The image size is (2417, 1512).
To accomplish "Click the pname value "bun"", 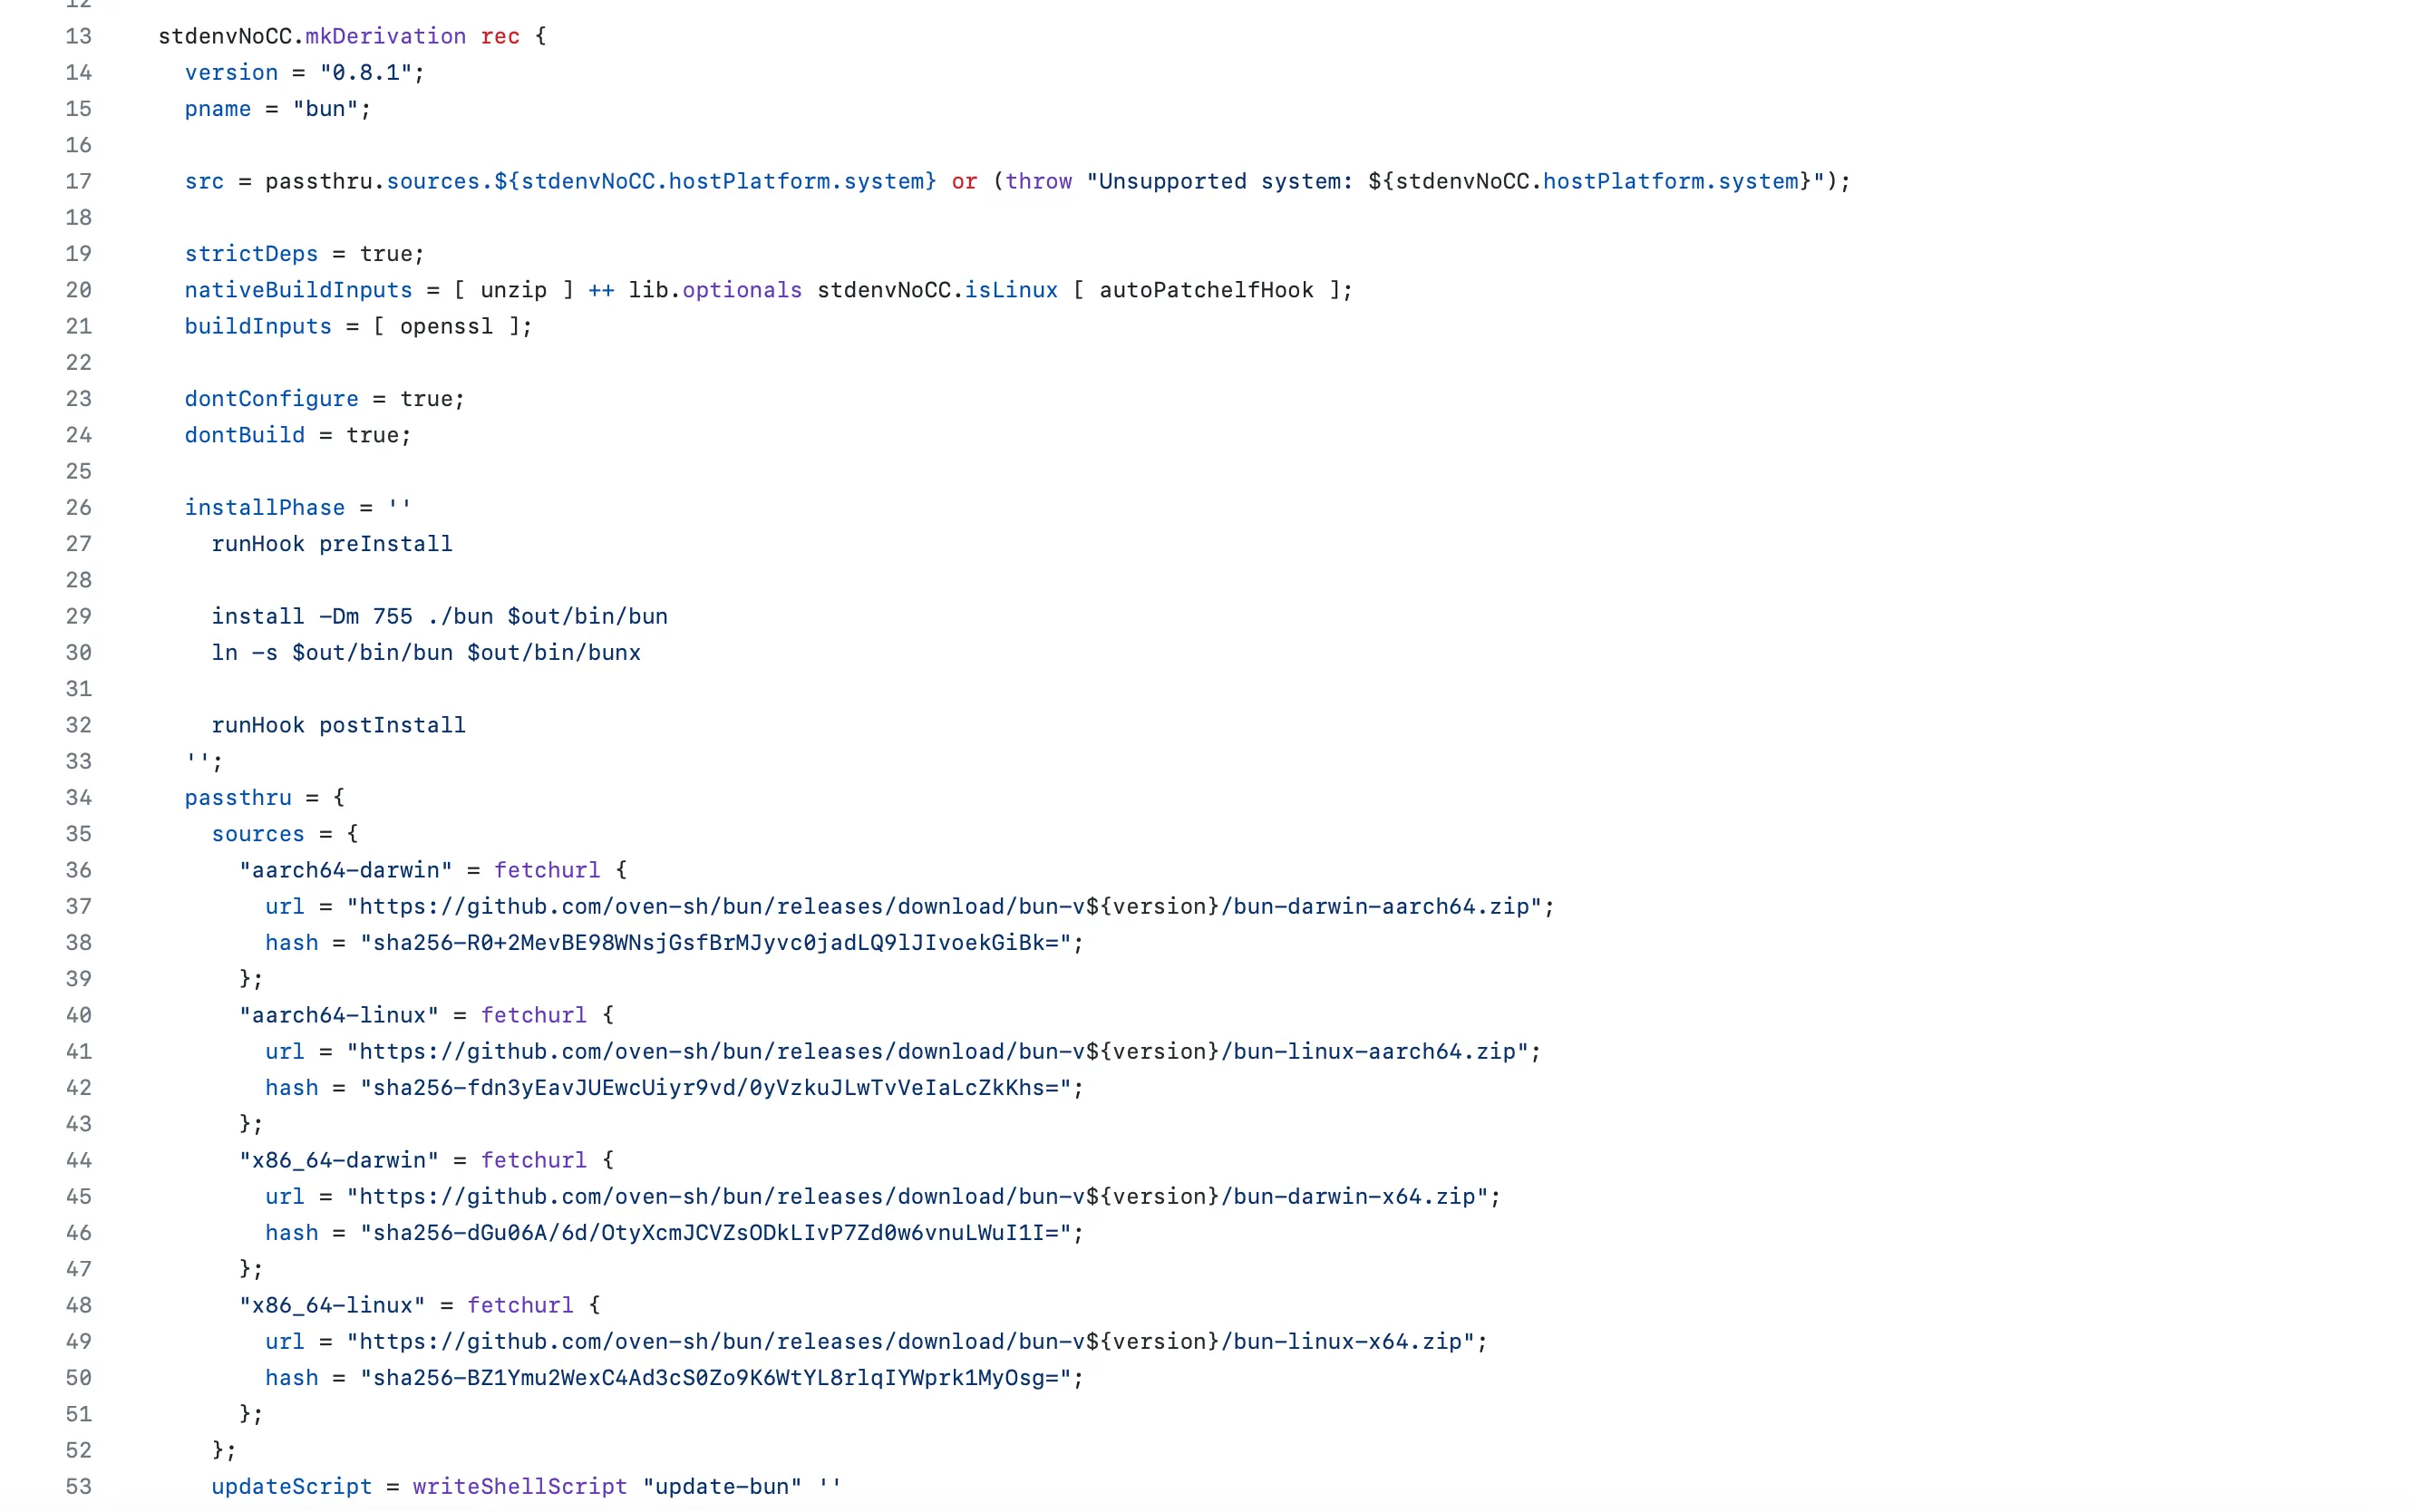I will pyautogui.click(x=325, y=108).
